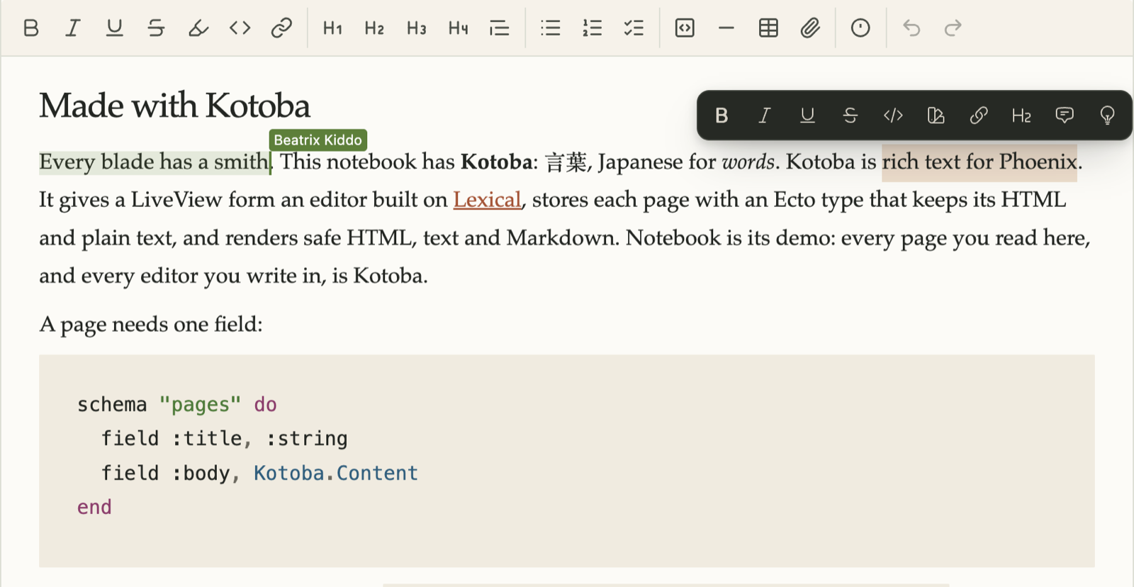Insert a link from the top toolbar
1134x587 pixels.
[x=281, y=28]
